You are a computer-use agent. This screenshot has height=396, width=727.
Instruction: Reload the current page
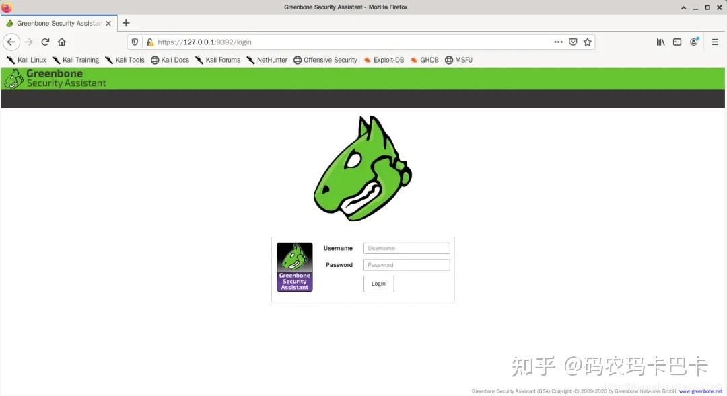point(45,42)
